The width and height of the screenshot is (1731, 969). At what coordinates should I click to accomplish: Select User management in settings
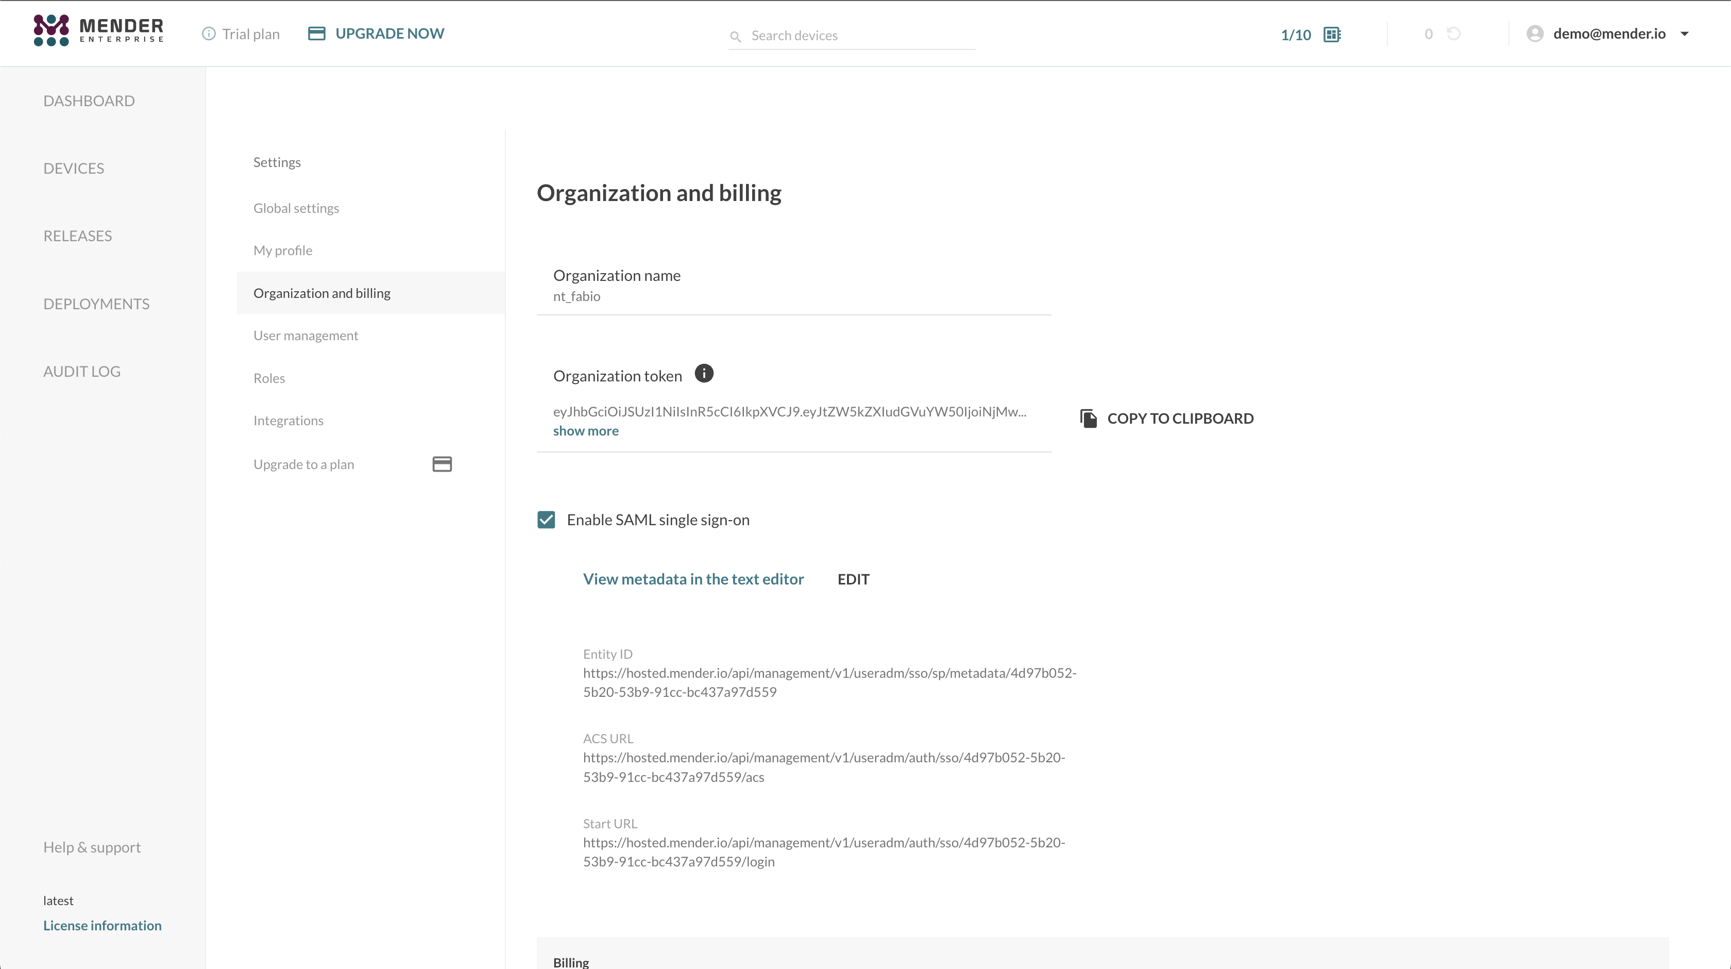tap(306, 336)
